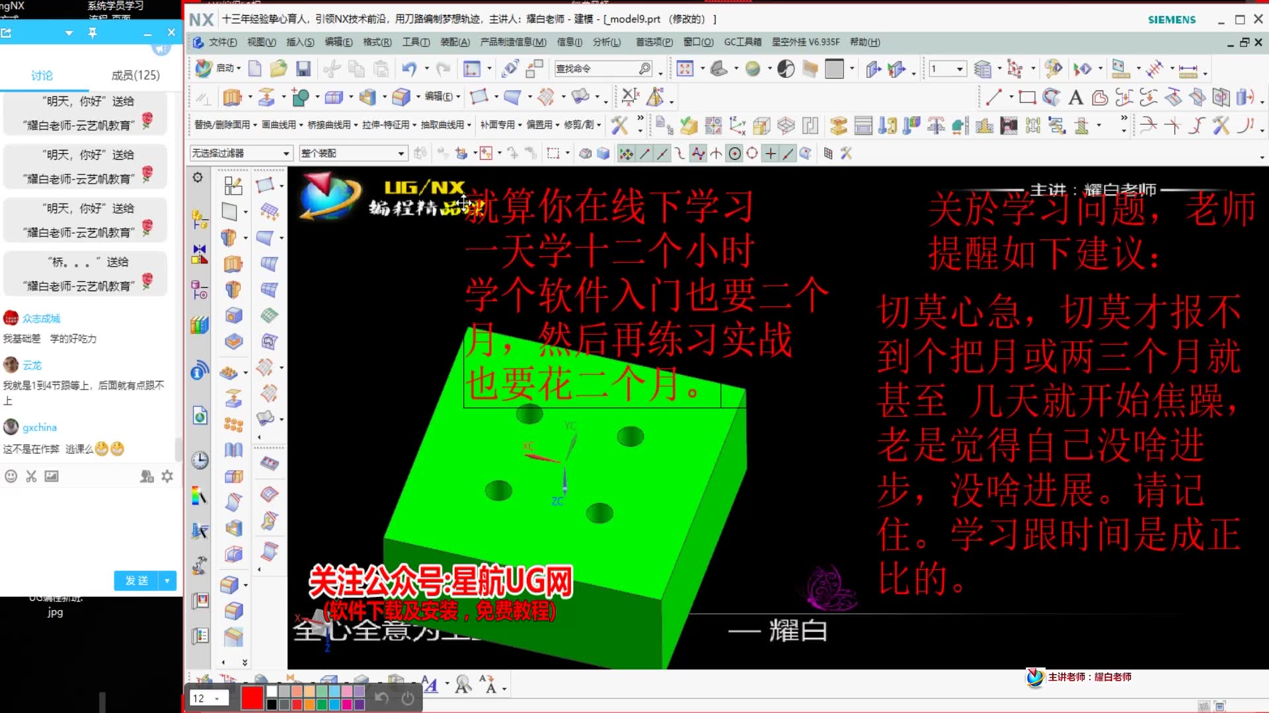Open the Assembly Navigator sidebar icon

coord(200,218)
